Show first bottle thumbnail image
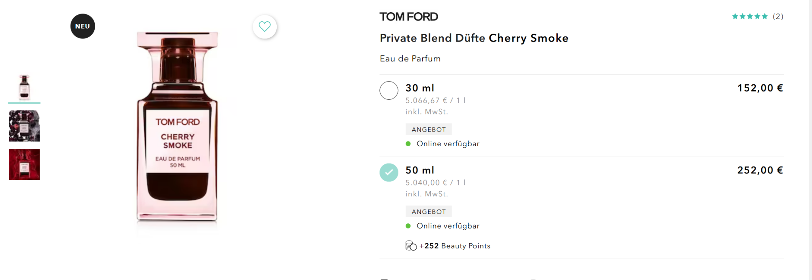Image resolution: width=812 pixels, height=280 pixels. (x=24, y=87)
